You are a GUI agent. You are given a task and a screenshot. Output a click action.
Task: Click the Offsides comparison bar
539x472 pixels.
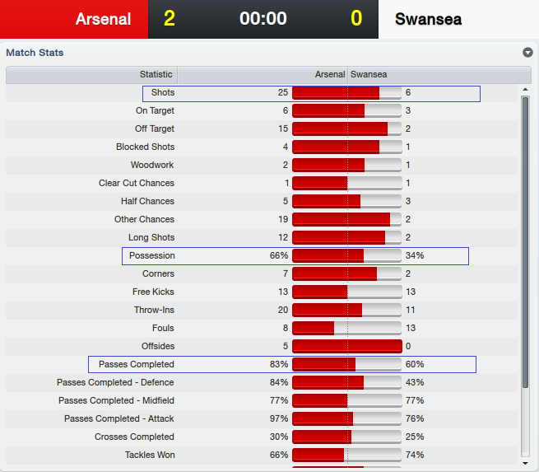347,346
